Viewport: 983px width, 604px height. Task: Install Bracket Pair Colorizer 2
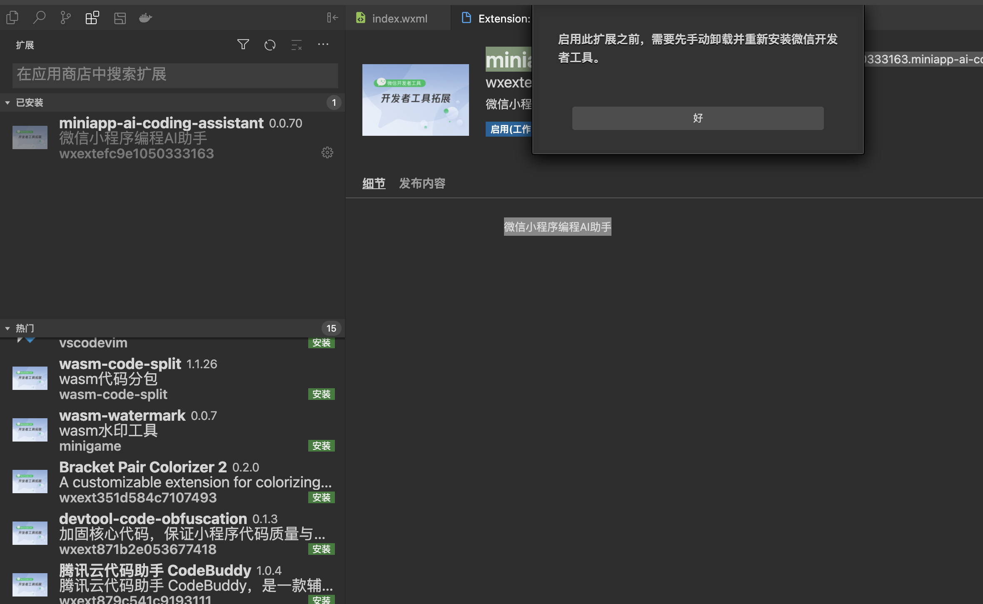pyautogui.click(x=322, y=497)
